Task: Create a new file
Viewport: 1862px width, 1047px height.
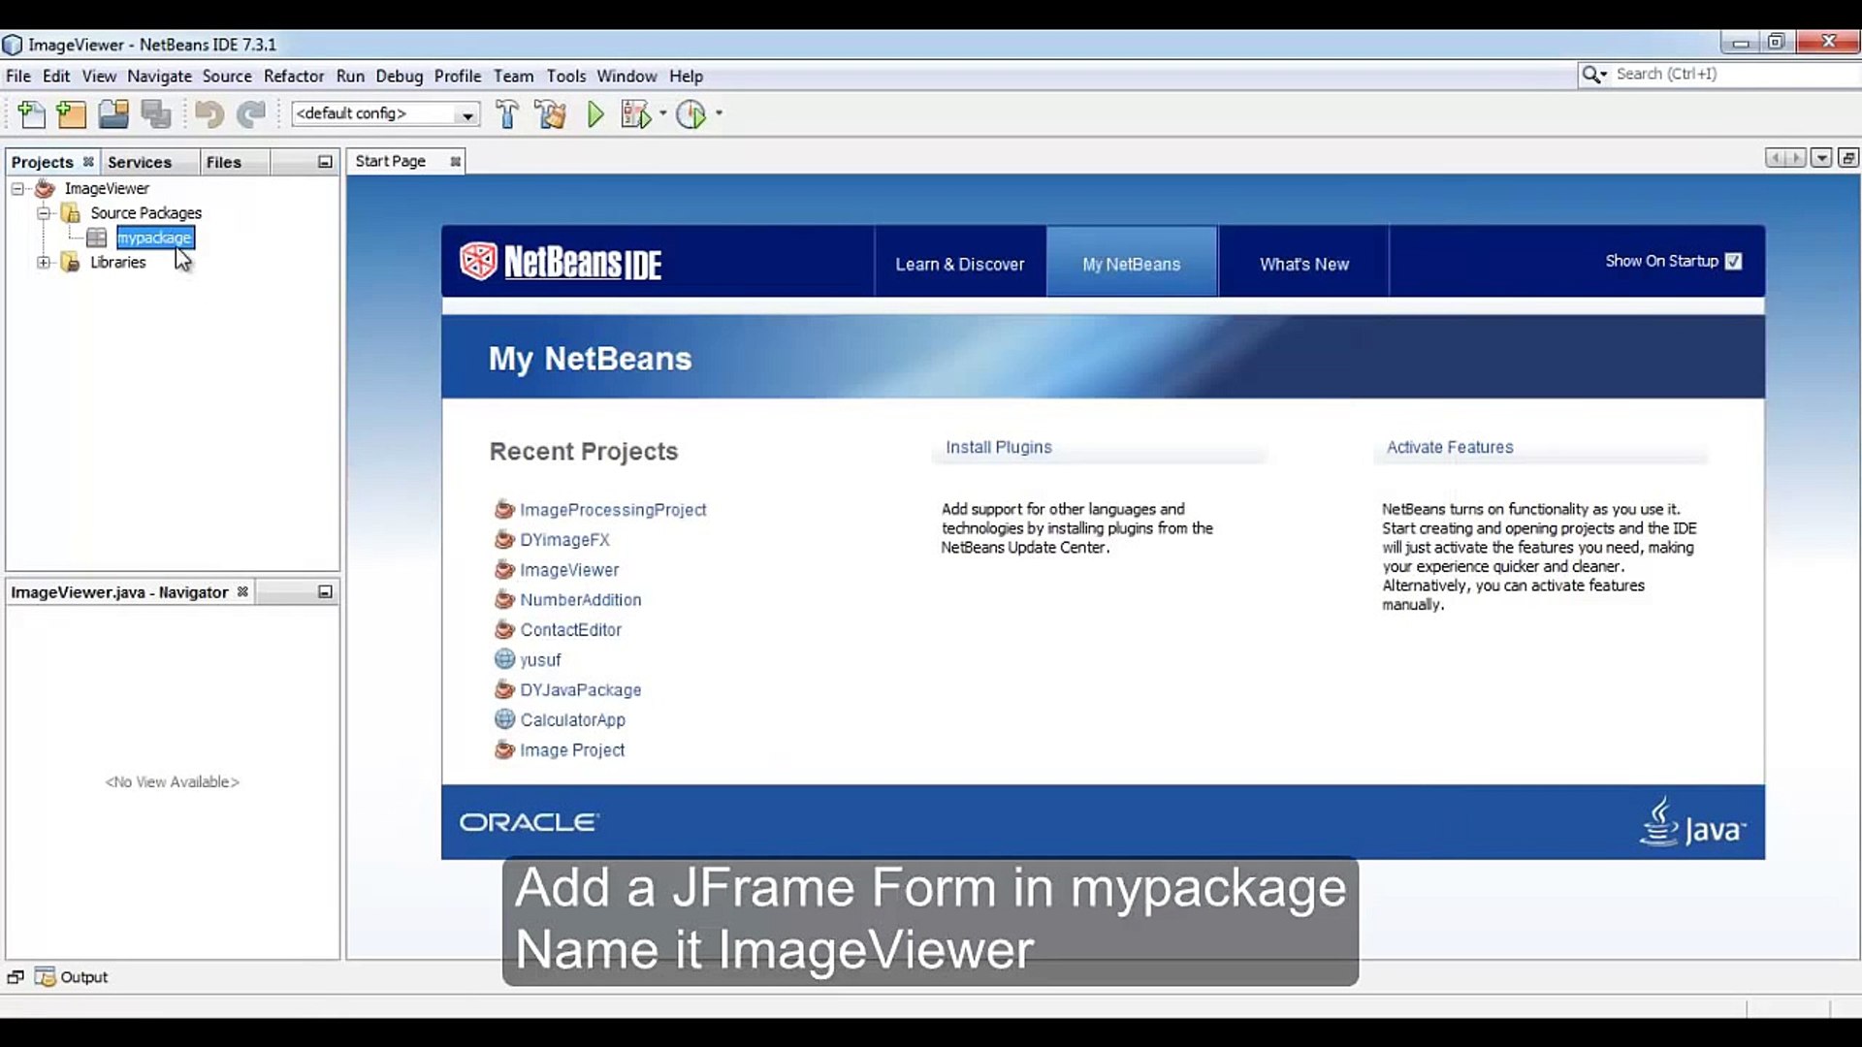Action: click(x=31, y=113)
